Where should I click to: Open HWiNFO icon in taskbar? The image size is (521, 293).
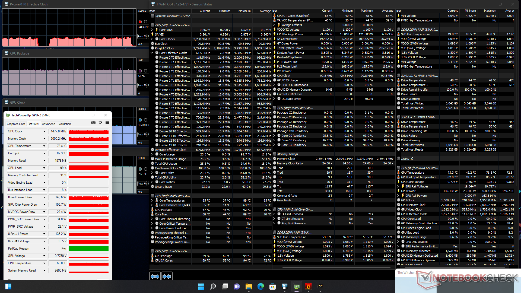pyautogui.click(x=285, y=286)
